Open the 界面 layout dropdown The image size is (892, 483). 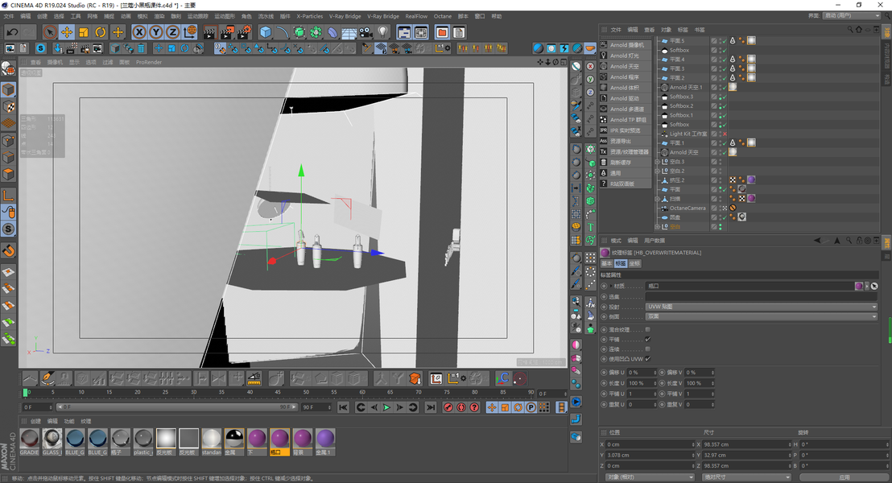[x=852, y=16]
